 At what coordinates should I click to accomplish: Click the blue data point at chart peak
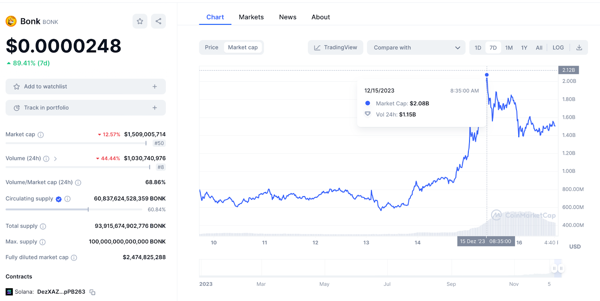pyautogui.click(x=487, y=75)
